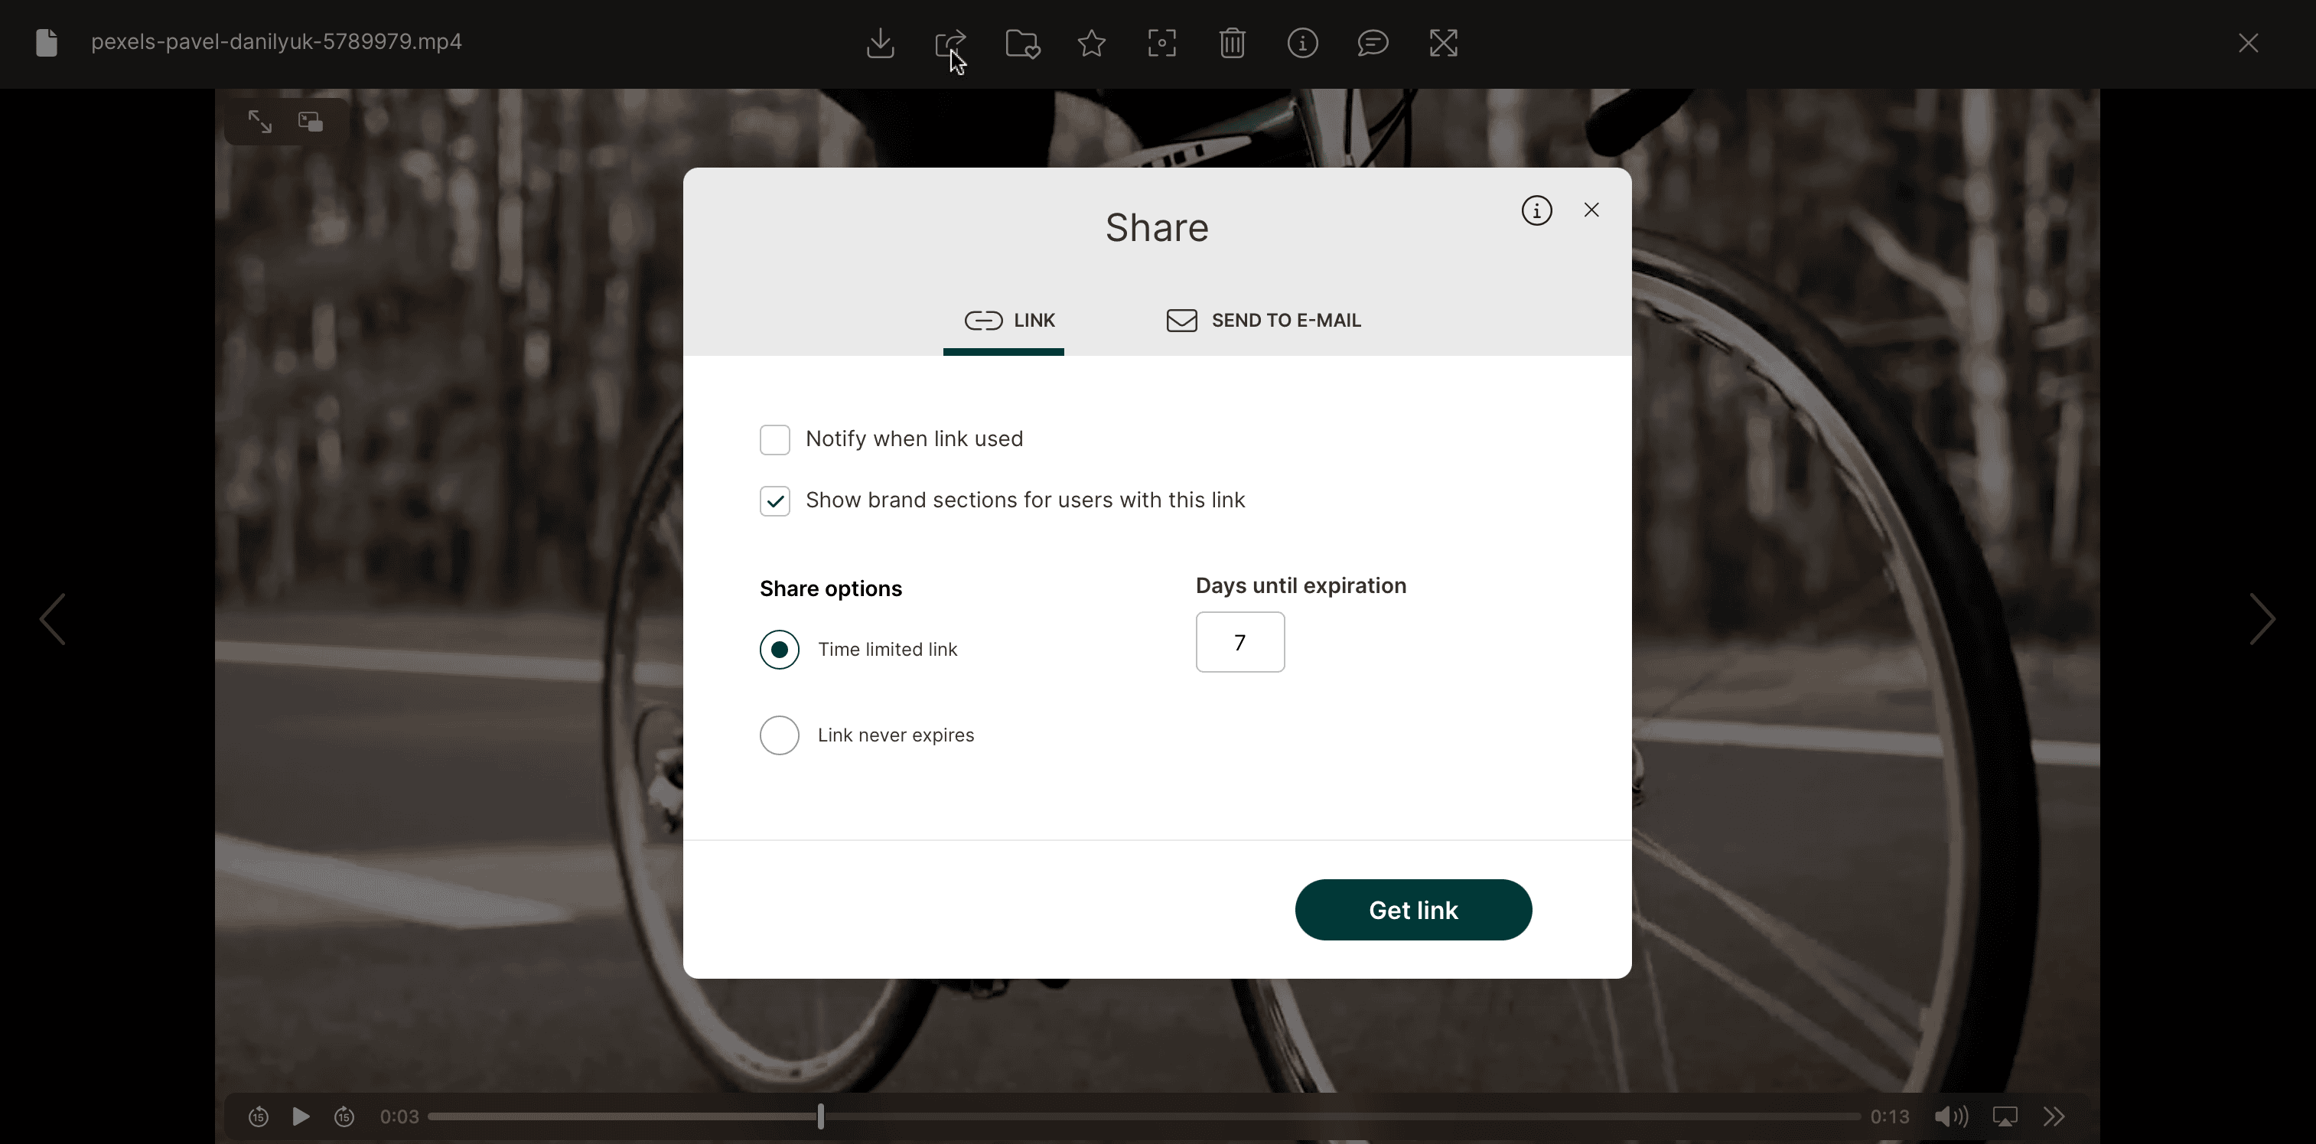Enable Notify when link used

click(x=775, y=439)
